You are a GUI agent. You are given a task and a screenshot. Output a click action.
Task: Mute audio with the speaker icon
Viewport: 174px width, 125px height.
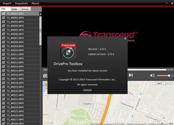[152, 75]
